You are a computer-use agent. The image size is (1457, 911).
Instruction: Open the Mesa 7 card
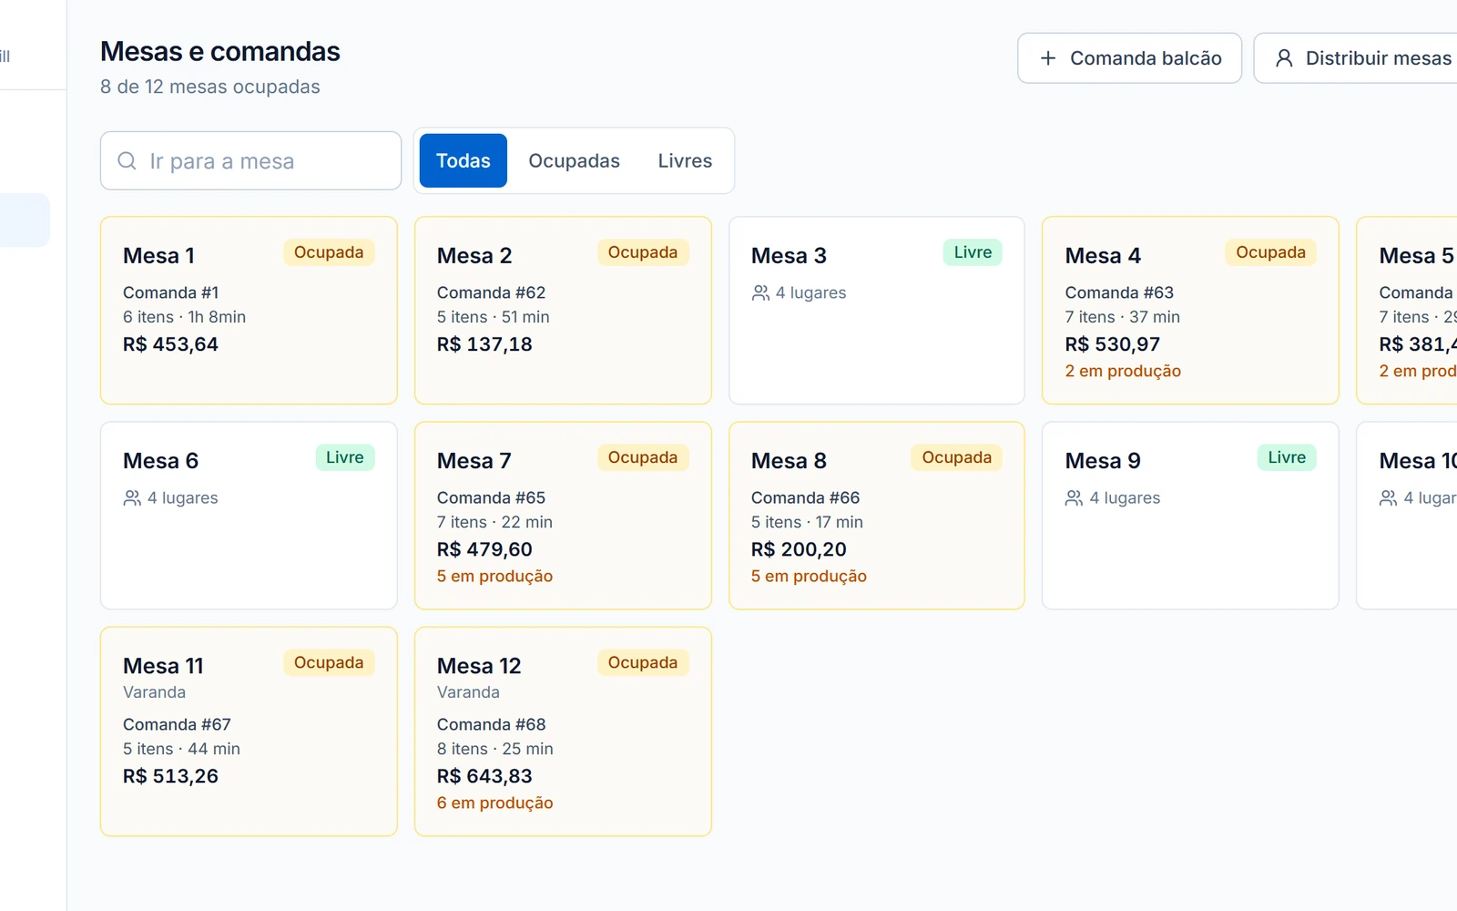click(563, 515)
